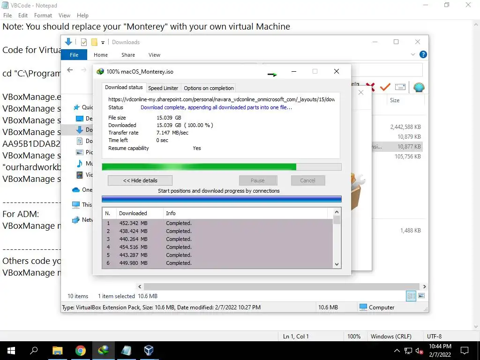Click the Cancel button in download dialog
480x360 pixels.
tap(307, 180)
